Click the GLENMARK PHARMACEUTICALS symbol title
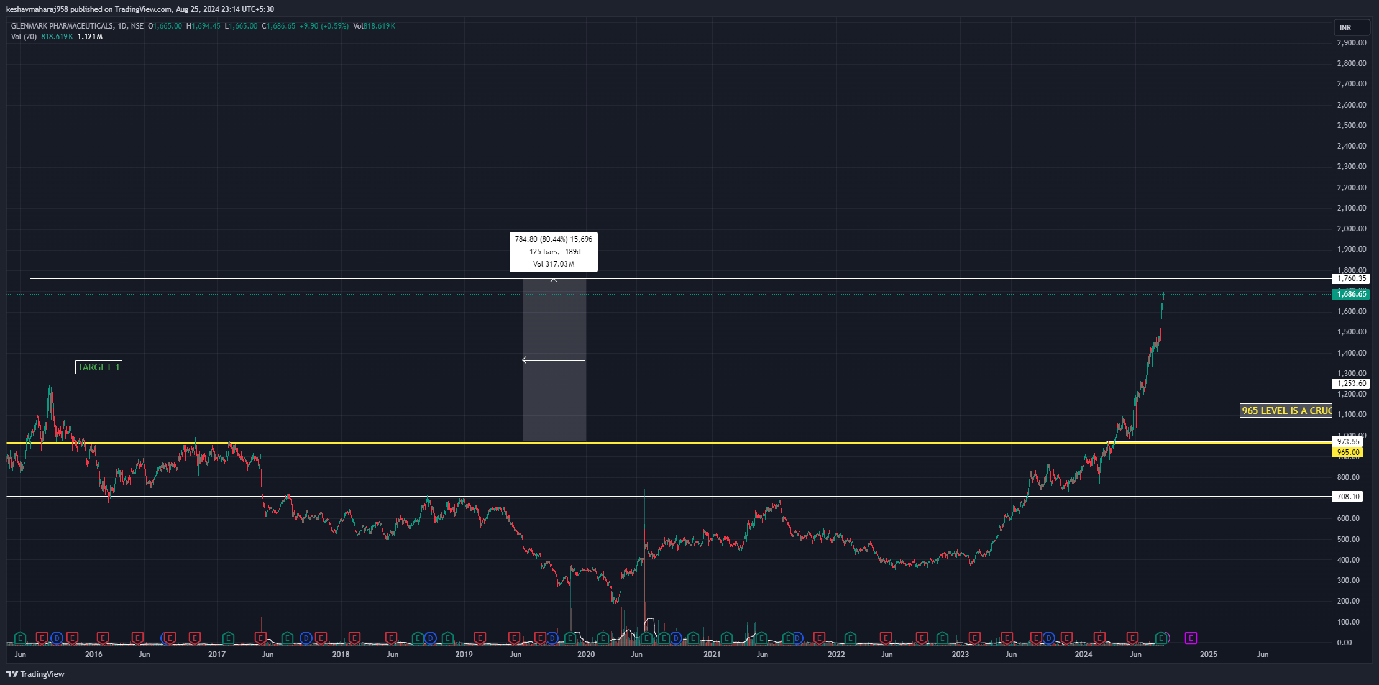Screen dimensions: 1379x685 62,26
